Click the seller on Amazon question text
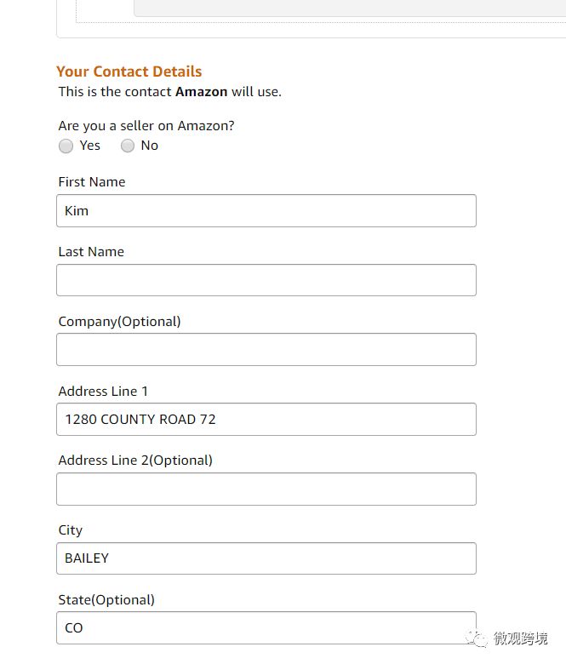566x664 pixels. [x=146, y=126]
